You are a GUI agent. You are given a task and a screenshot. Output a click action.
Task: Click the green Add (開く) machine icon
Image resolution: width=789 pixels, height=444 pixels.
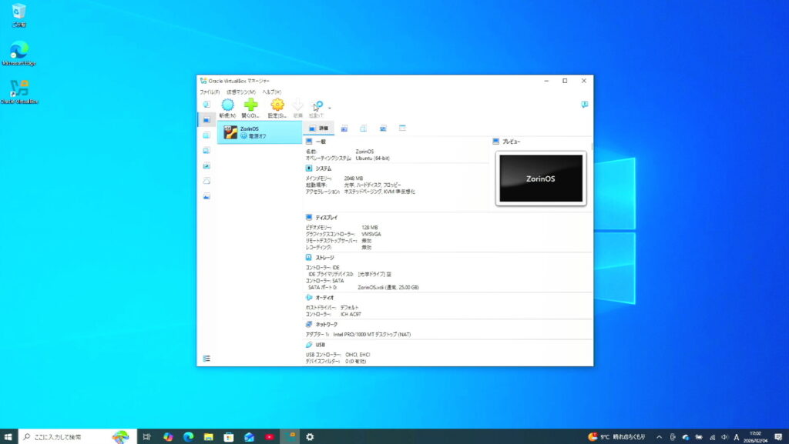coord(250,105)
